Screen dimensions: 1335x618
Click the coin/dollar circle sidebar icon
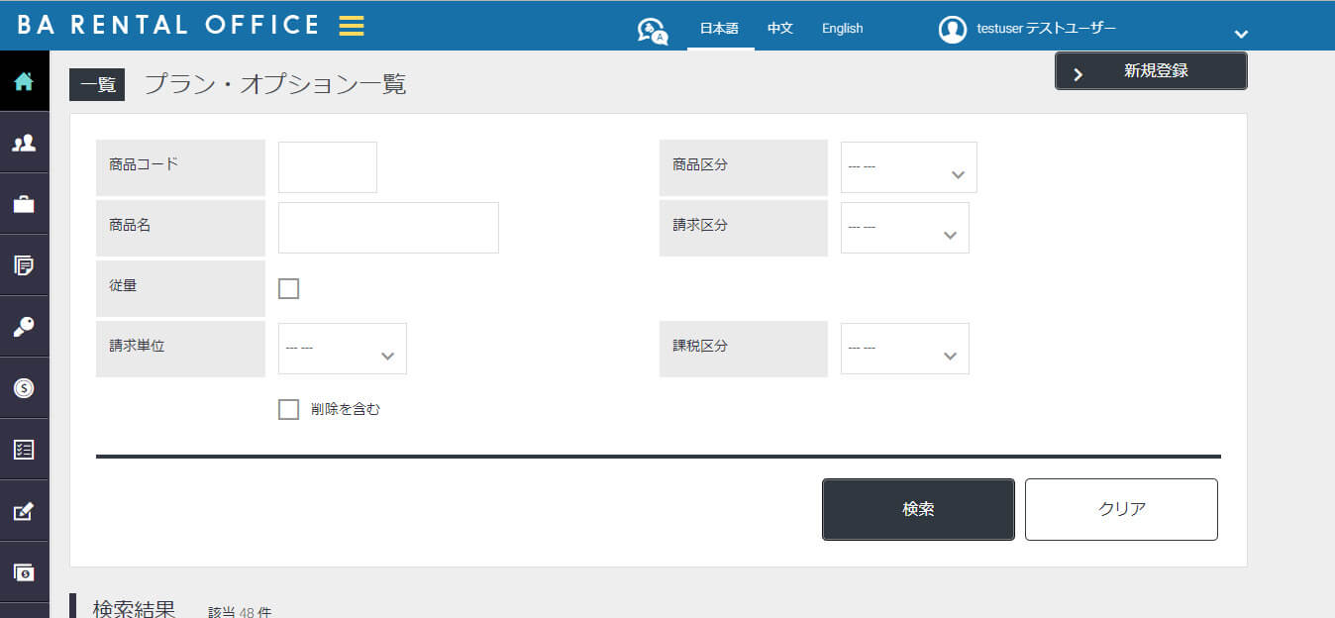[x=24, y=389]
